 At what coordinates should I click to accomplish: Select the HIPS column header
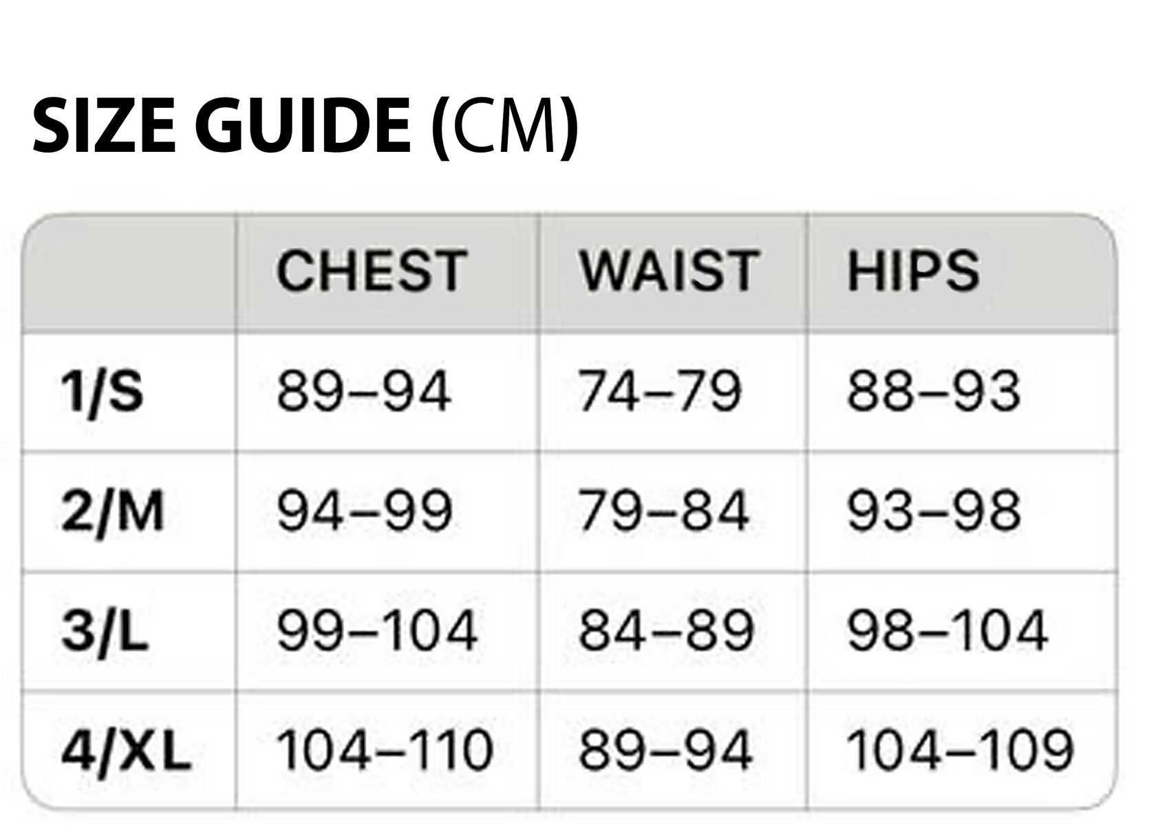[x=913, y=271]
